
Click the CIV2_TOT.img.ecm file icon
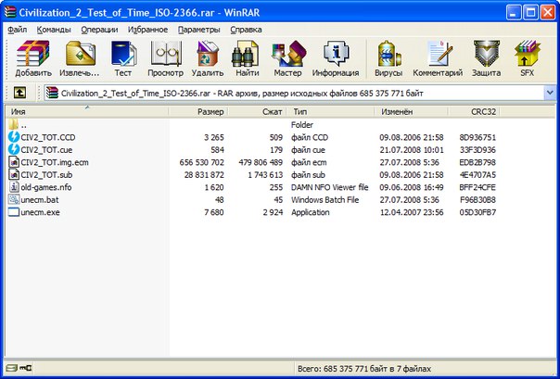[x=14, y=162]
